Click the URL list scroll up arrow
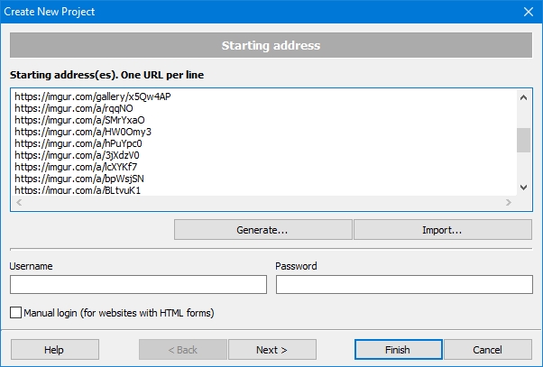 pyautogui.click(x=523, y=97)
